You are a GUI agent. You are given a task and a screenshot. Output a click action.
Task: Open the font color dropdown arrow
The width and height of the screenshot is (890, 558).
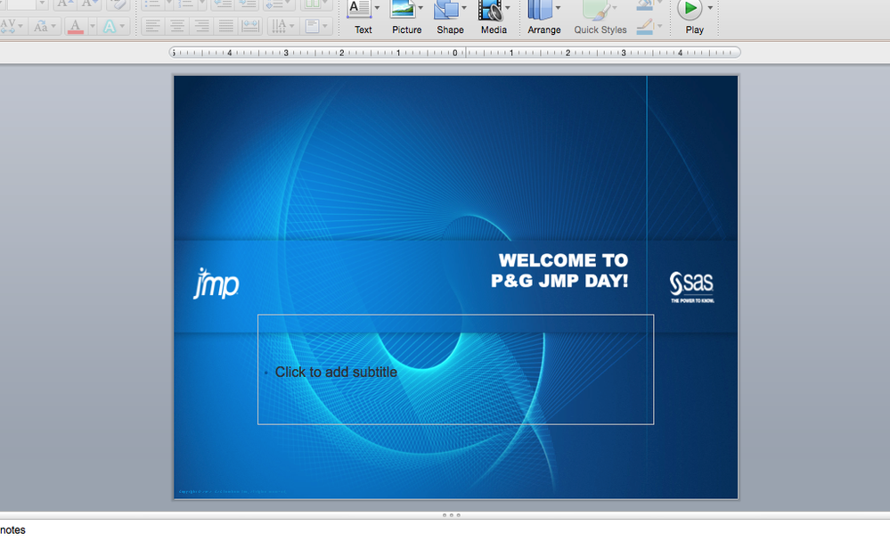[x=92, y=26]
